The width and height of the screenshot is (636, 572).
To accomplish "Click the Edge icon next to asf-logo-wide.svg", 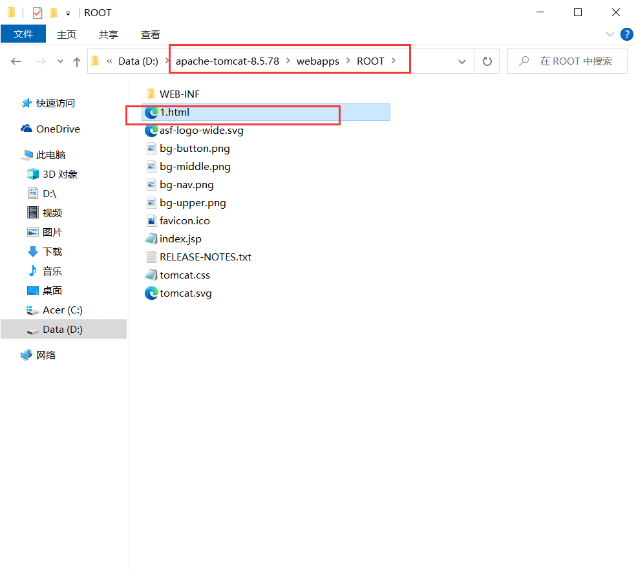I will click(x=151, y=131).
